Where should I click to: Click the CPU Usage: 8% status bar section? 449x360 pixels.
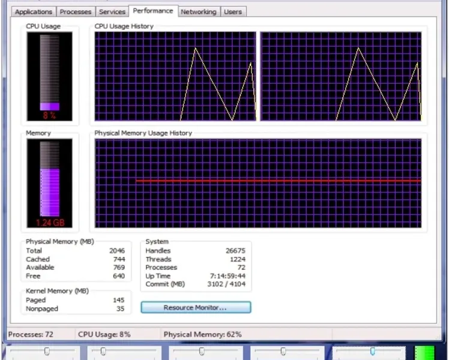pyautogui.click(x=104, y=334)
